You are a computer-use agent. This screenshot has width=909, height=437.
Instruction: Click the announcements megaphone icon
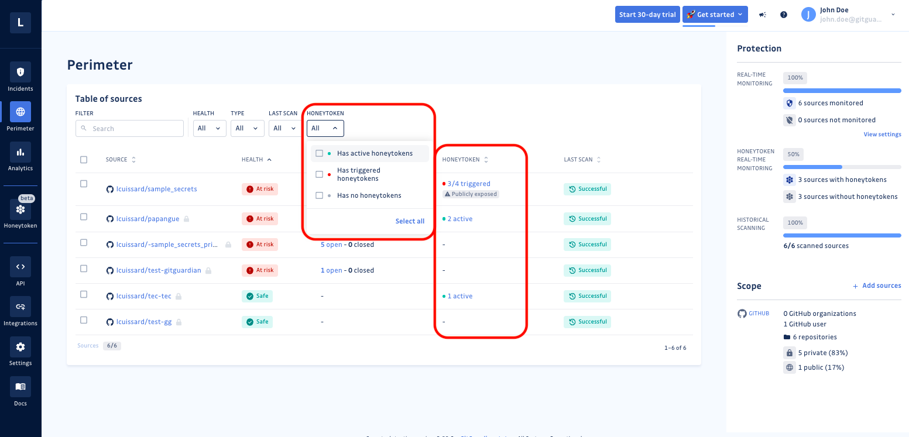(x=763, y=15)
